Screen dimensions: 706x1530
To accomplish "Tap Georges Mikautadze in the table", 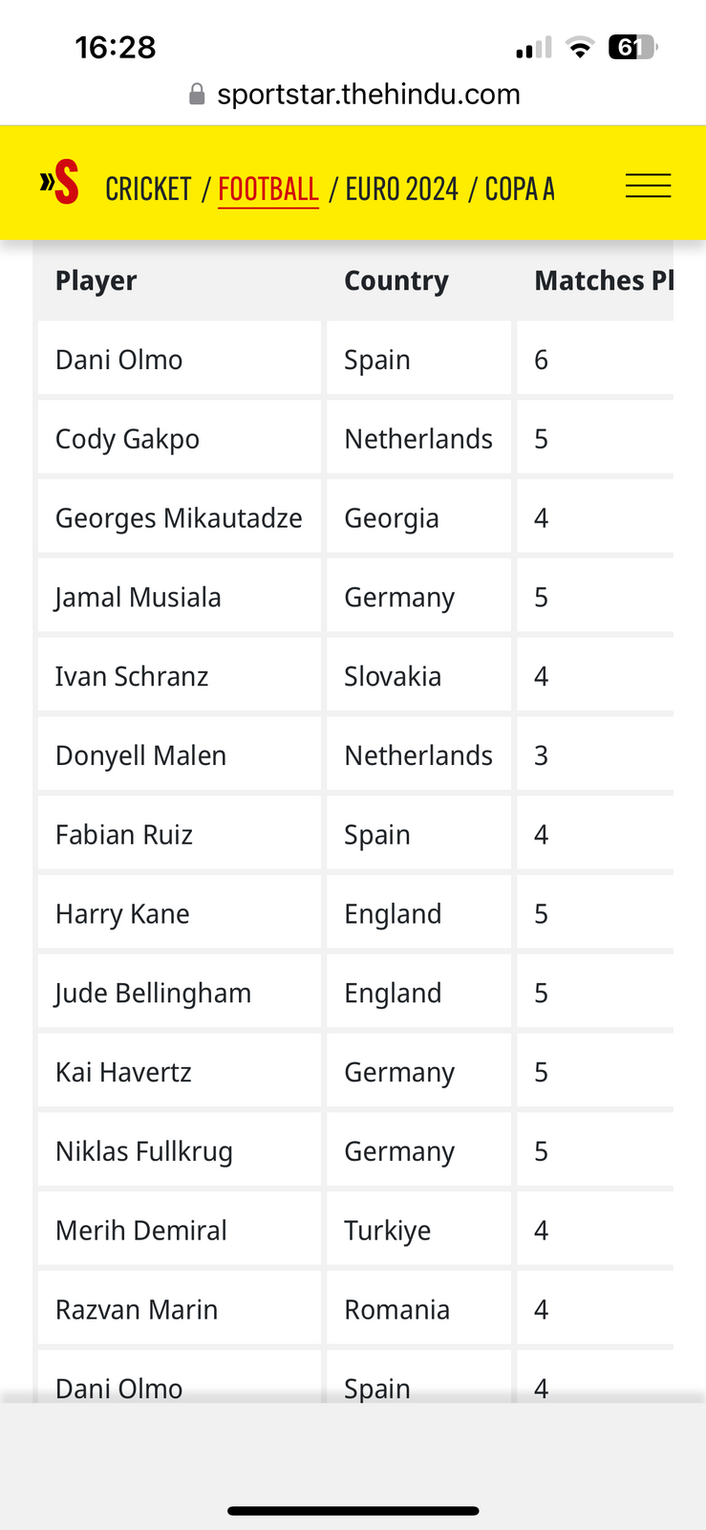I will pos(179,518).
